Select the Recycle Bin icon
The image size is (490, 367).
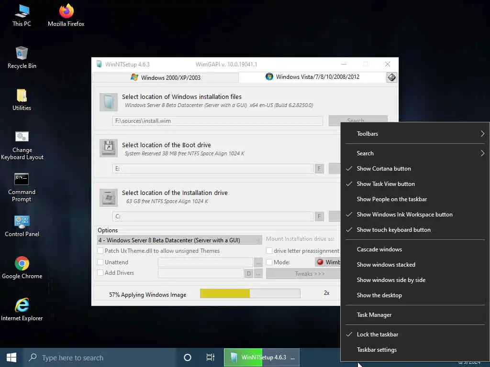pyautogui.click(x=22, y=58)
